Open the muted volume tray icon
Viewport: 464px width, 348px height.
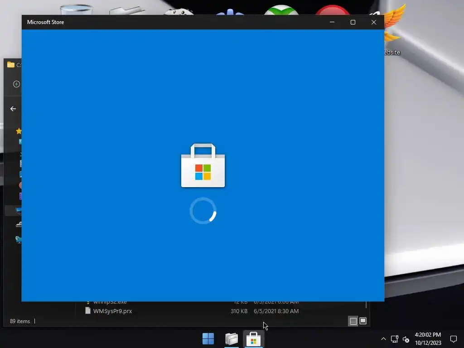pyautogui.click(x=406, y=339)
